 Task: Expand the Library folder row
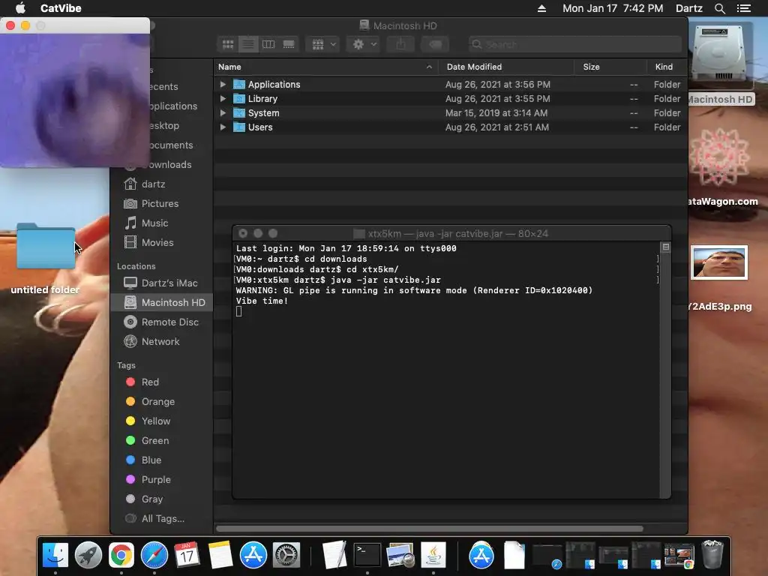223,98
